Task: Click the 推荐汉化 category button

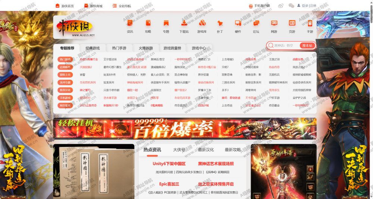Action: (65, 90)
